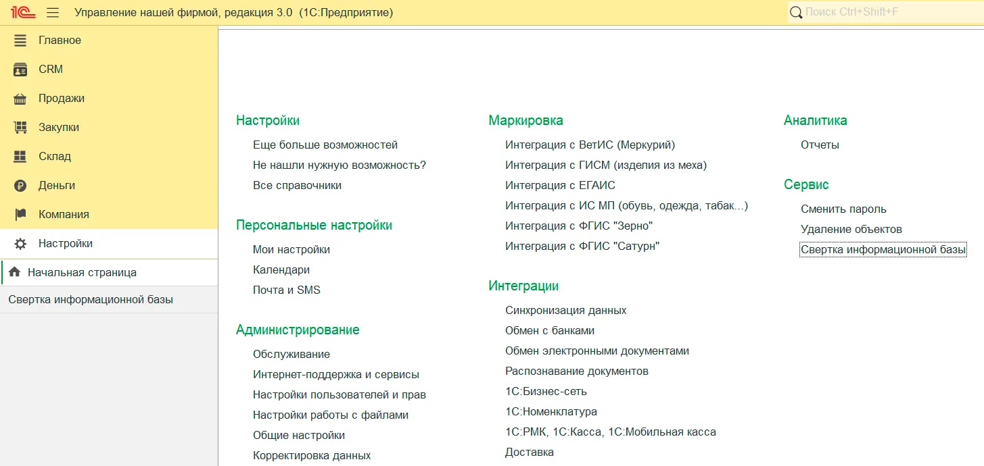The height and width of the screenshot is (466, 984).
Task: Click the Компания flag icon
Action: pos(20,215)
